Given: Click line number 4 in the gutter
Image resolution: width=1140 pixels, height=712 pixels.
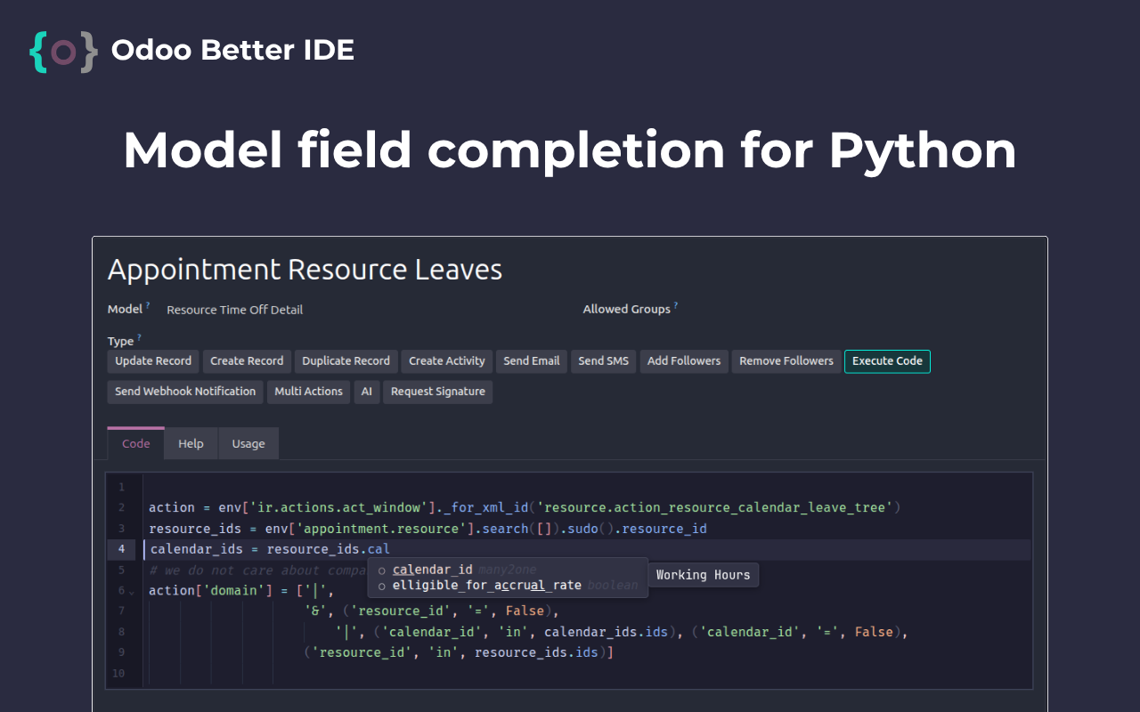Looking at the screenshot, I should pos(121,549).
